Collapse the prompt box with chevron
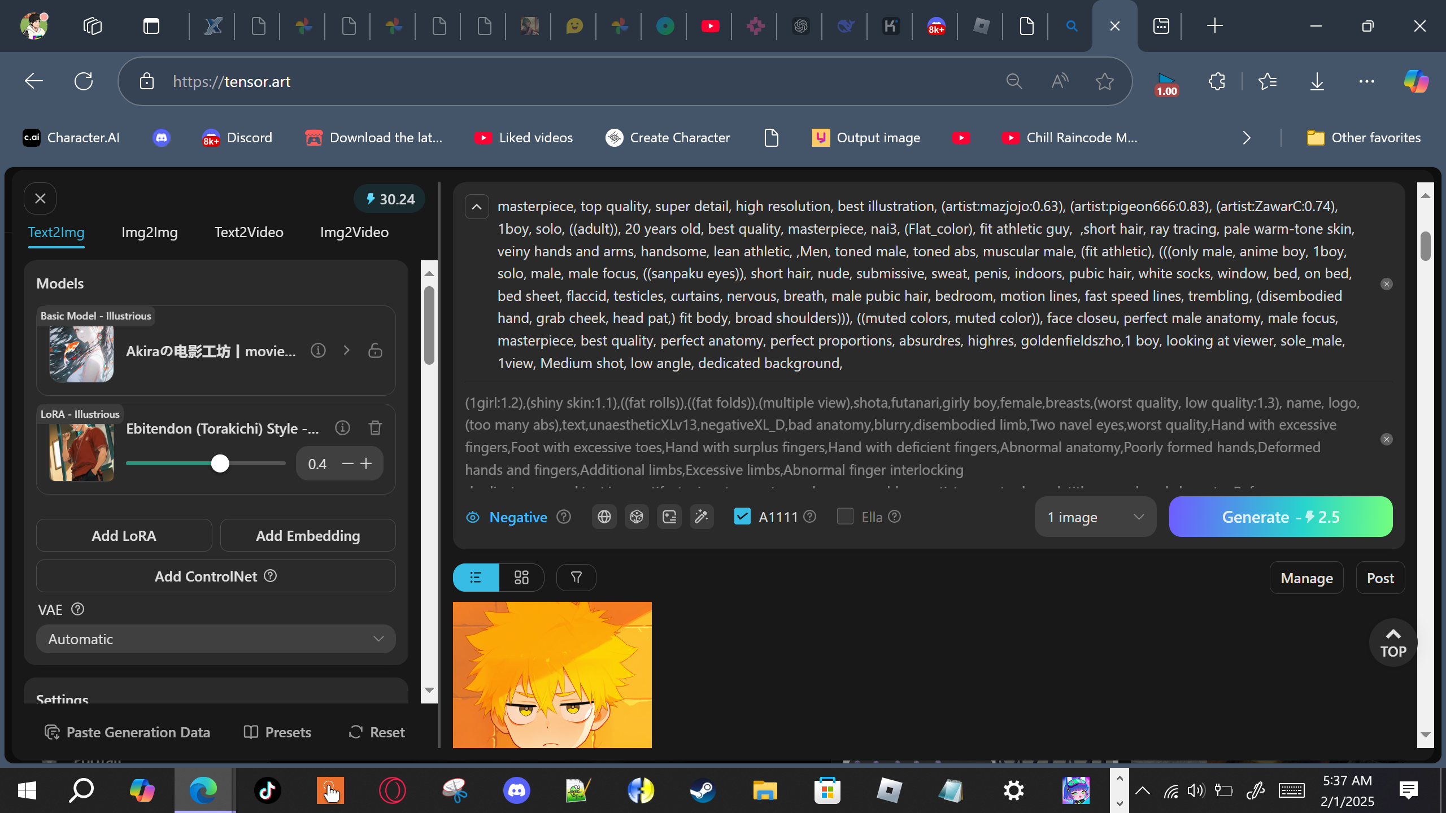The height and width of the screenshot is (813, 1446). [477, 207]
